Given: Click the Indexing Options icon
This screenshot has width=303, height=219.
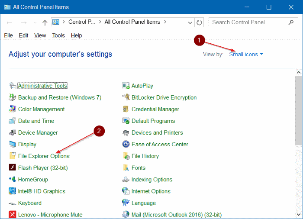Looking at the screenshot, I should [x=126, y=179].
